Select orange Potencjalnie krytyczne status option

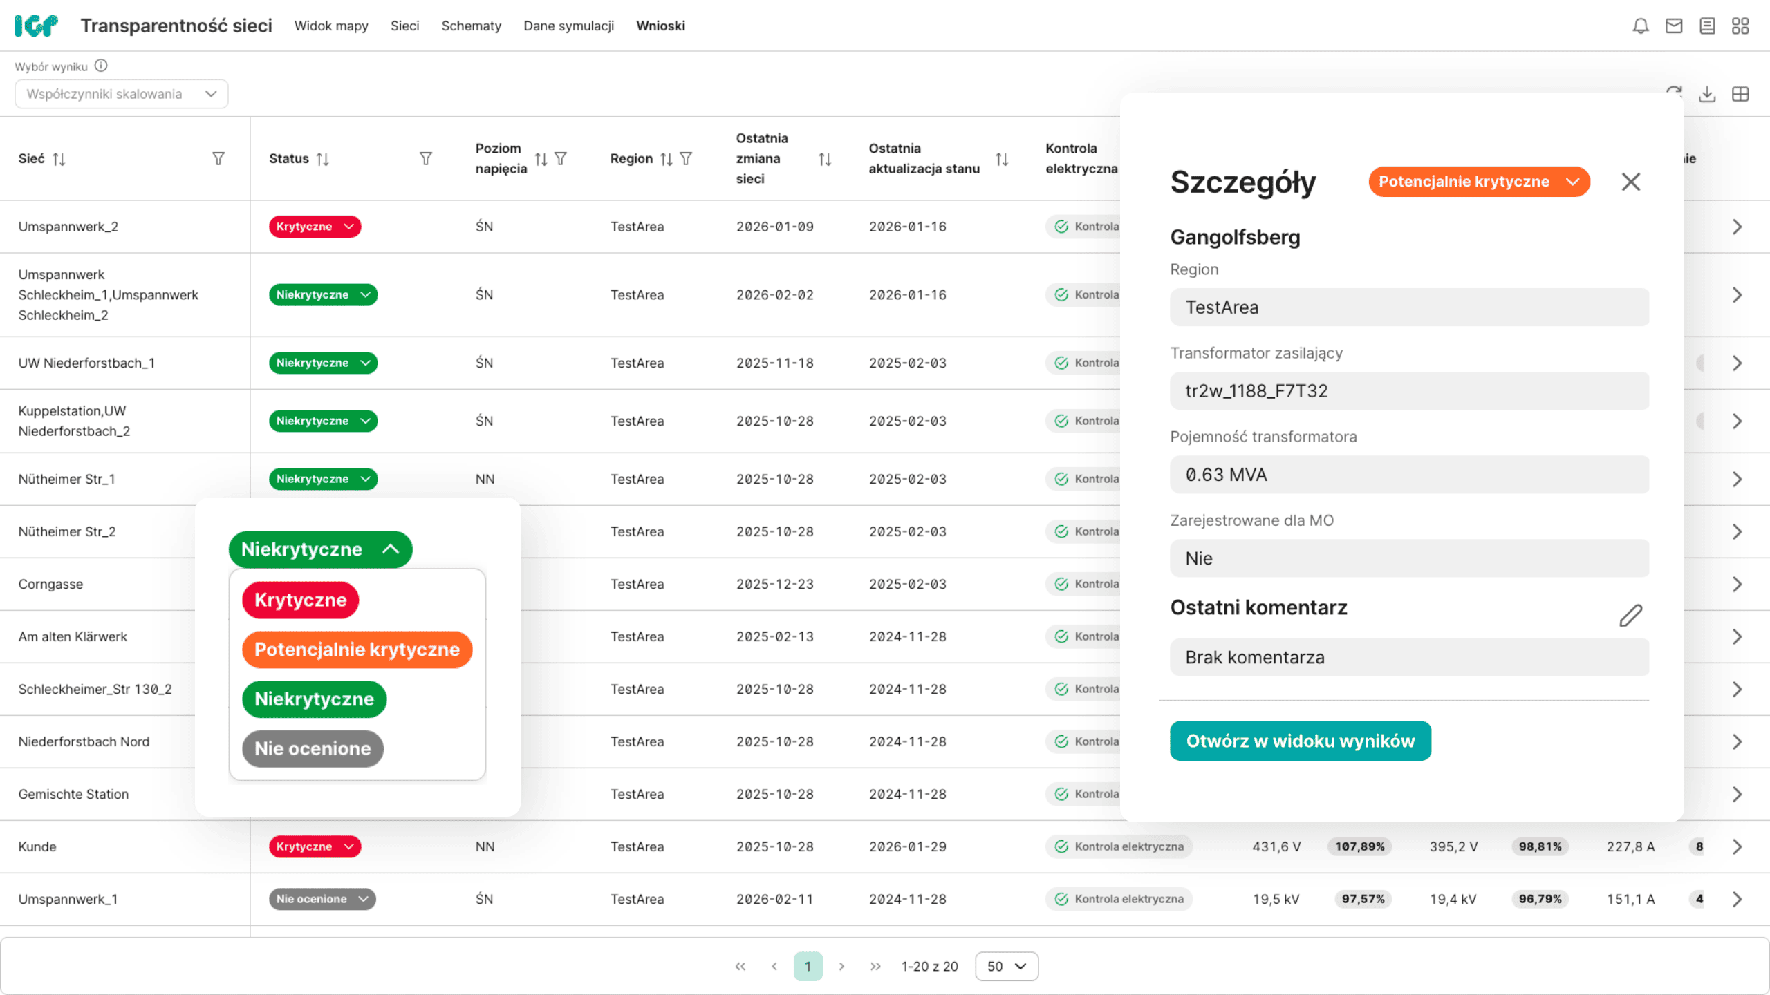tap(357, 650)
